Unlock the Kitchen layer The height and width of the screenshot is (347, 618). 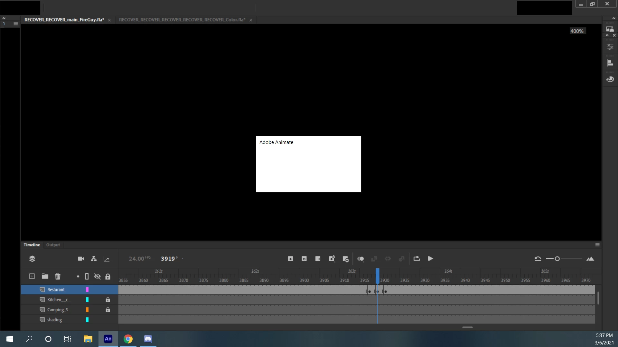tap(108, 300)
